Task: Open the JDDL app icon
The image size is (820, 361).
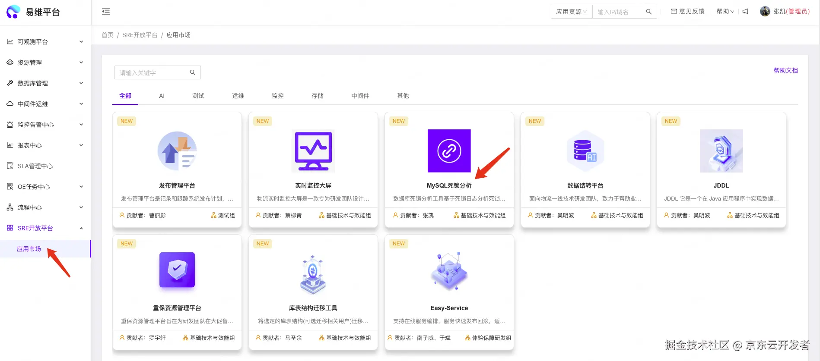Action: [x=721, y=151]
